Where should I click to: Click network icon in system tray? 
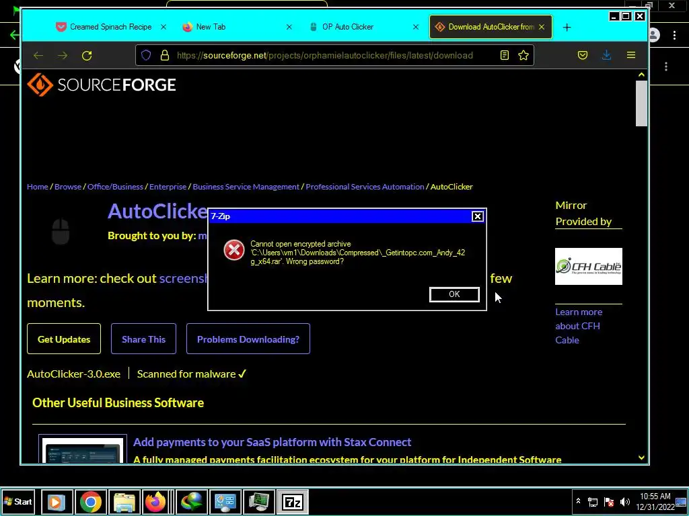pyautogui.click(x=593, y=502)
